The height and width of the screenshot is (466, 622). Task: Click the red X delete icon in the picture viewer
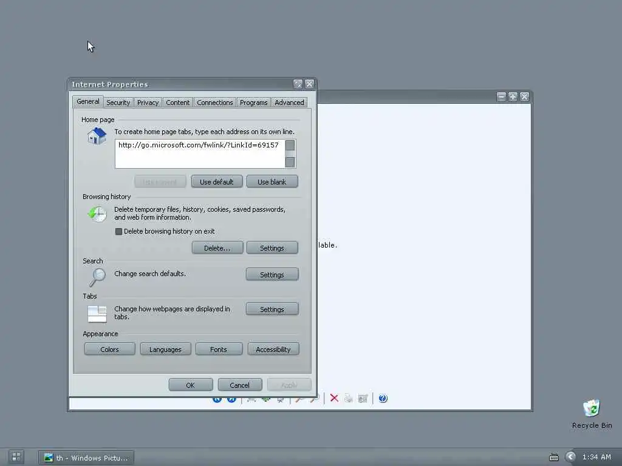coord(334,398)
